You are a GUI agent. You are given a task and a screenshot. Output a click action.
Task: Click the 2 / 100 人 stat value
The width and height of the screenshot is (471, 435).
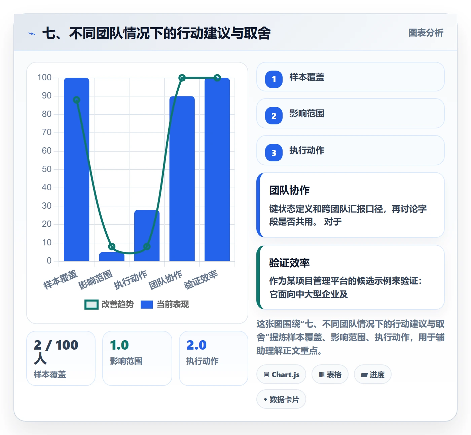point(56,352)
